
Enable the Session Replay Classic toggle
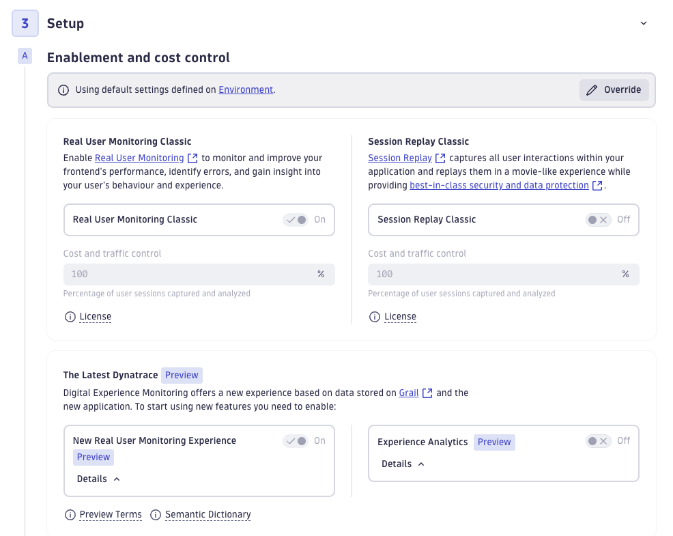598,219
